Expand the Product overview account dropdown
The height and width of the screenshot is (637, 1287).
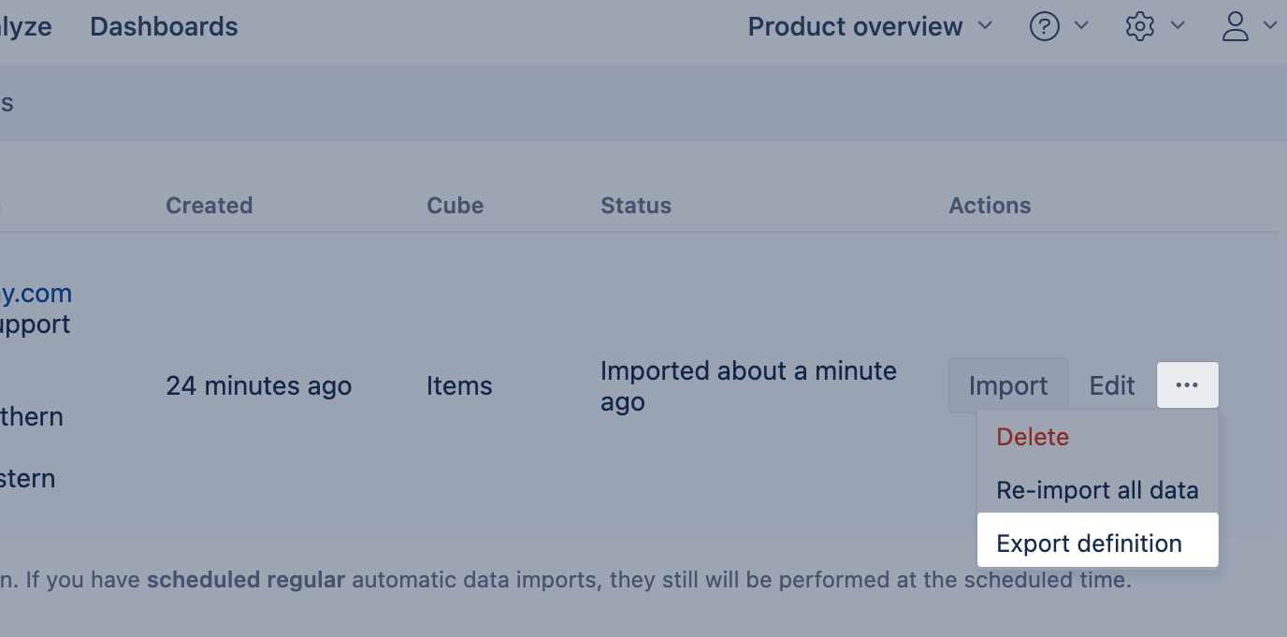pyautogui.click(x=870, y=27)
